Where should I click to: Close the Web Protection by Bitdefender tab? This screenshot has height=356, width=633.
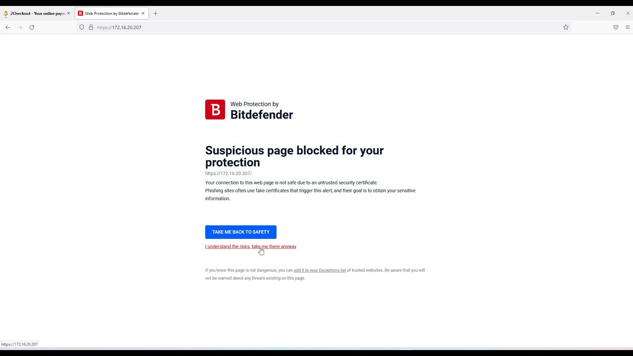click(x=143, y=13)
